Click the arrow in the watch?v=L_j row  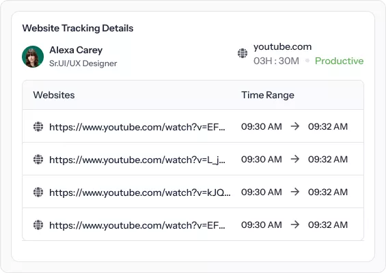pyautogui.click(x=295, y=159)
